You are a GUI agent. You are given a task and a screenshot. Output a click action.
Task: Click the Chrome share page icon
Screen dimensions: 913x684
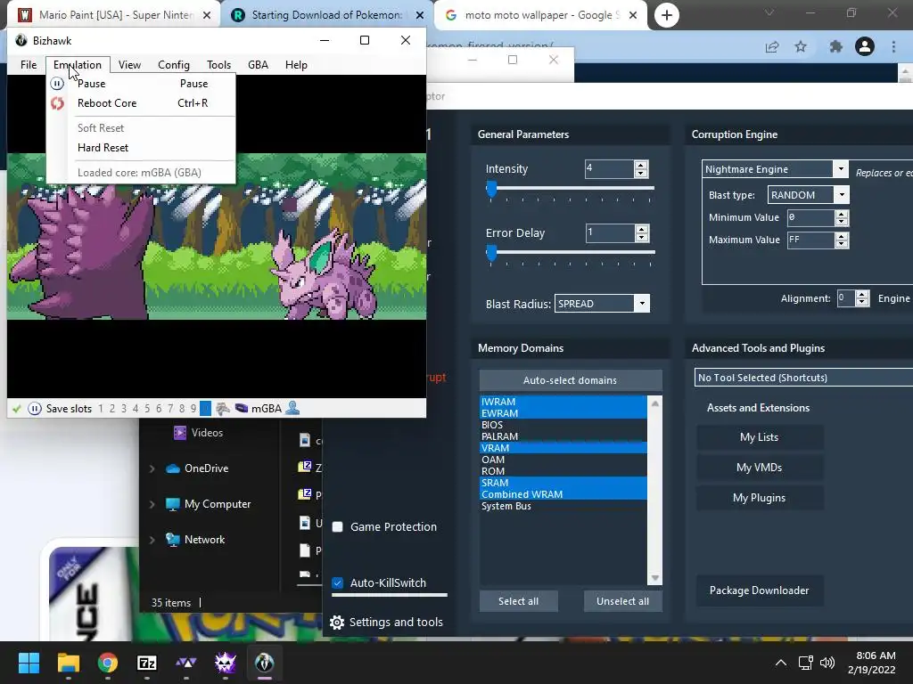(x=772, y=46)
